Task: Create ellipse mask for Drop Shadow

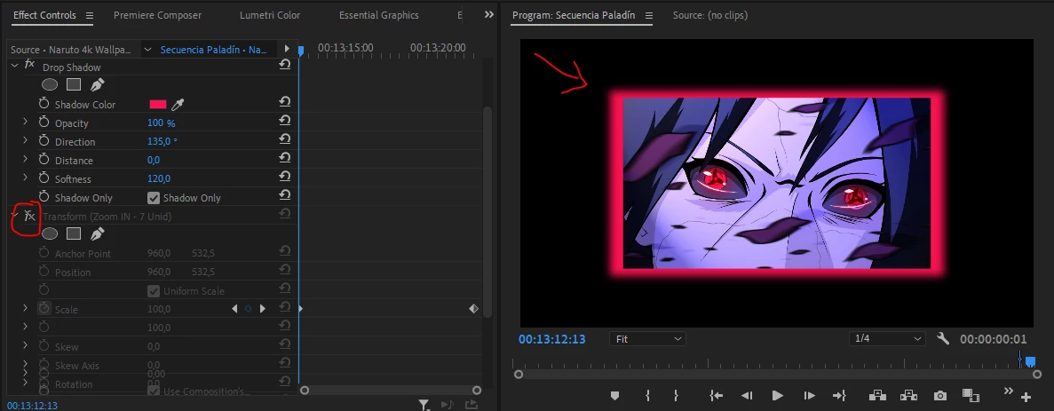Action: coord(50,84)
